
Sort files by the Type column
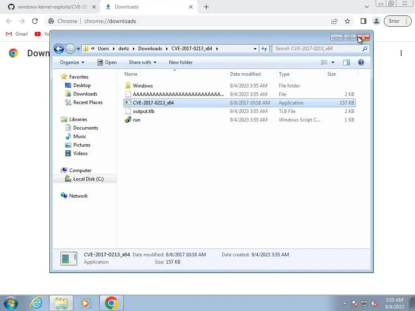click(x=284, y=74)
